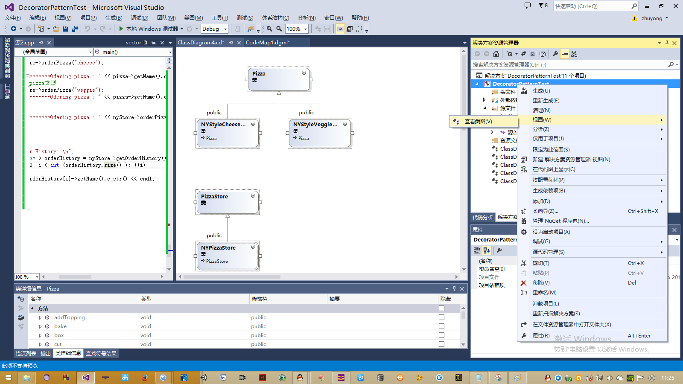Navigate backward with the toolbar back arrow
Viewport: 683px width, 384px height.
(x=14, y=29)
